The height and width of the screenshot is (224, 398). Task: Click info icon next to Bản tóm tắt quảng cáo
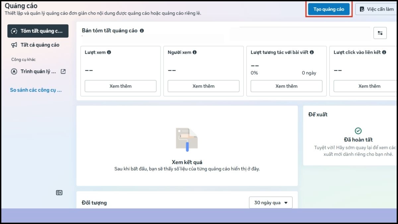pyautogui.click(x=142, y=31)
